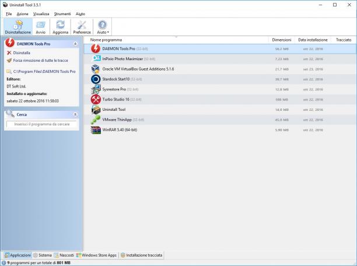The height and width of the screenshot is (266, 357).
Task: Sort by the Dimensioni column header
Action: tap(282, 40)
